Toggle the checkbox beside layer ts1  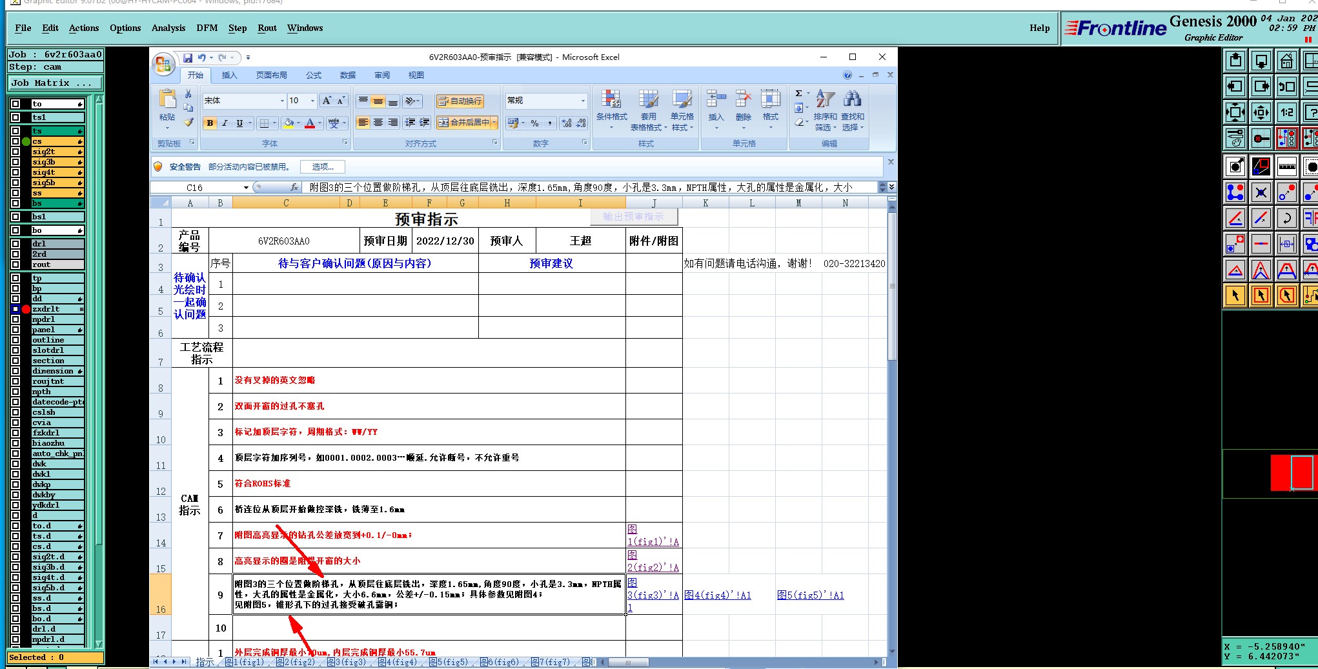[15, 117]
